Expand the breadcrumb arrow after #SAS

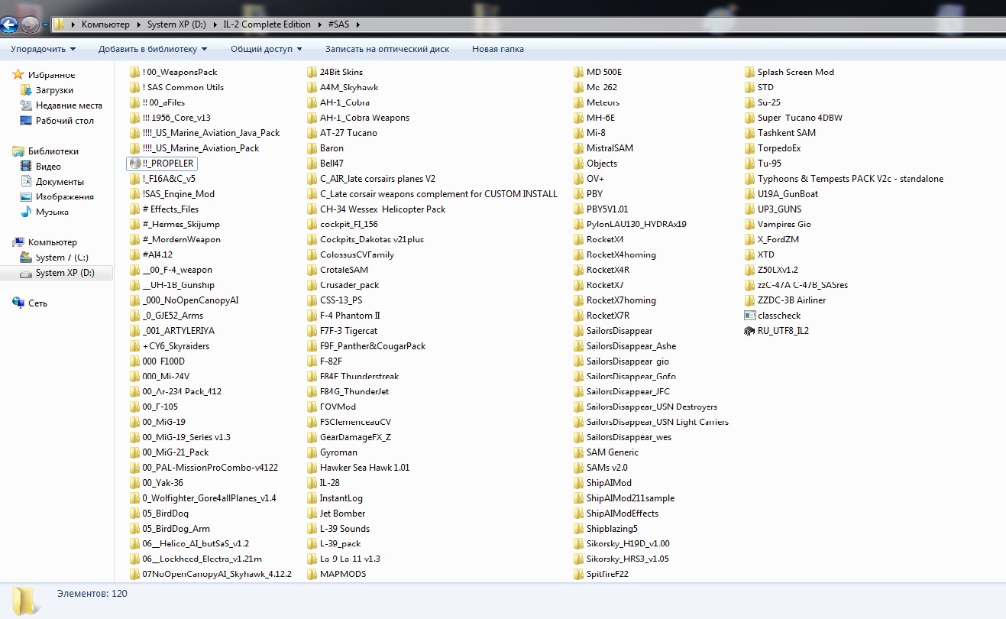point(357,24)
